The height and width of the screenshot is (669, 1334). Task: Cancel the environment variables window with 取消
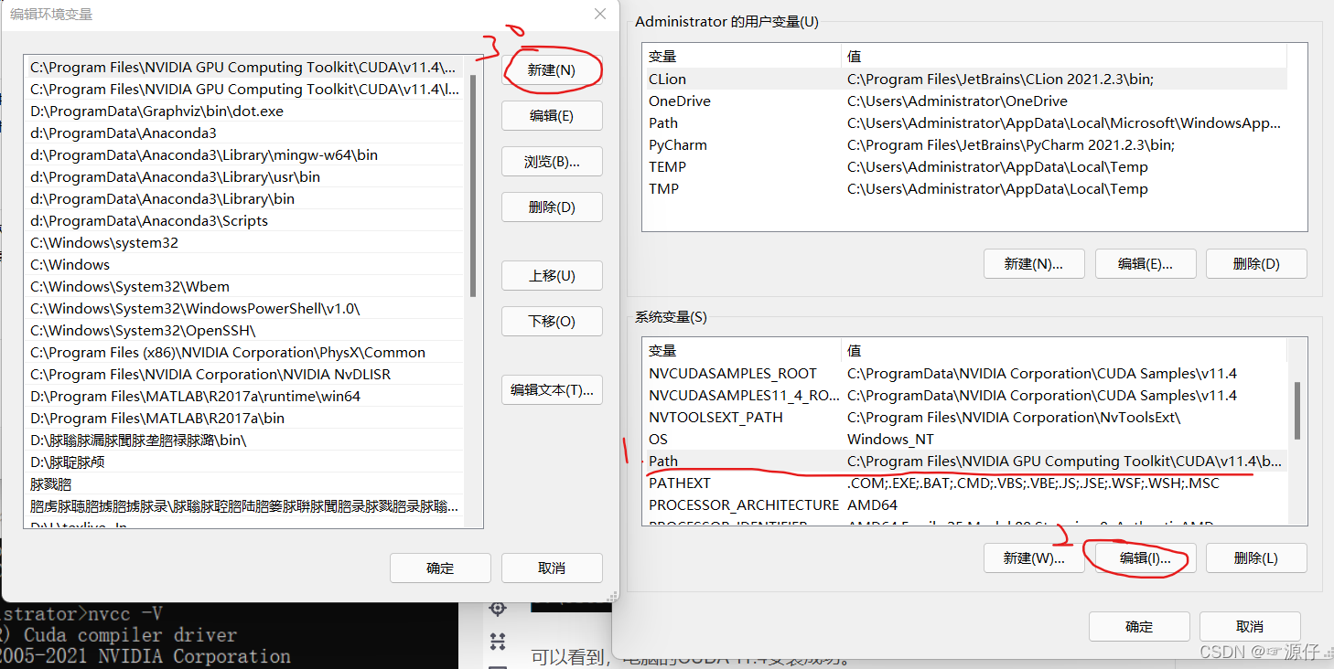[x=1250, y=627]
